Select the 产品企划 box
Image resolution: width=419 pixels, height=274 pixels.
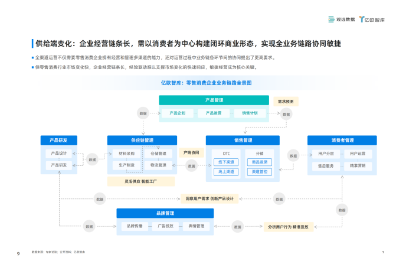[x=177, y=113]
